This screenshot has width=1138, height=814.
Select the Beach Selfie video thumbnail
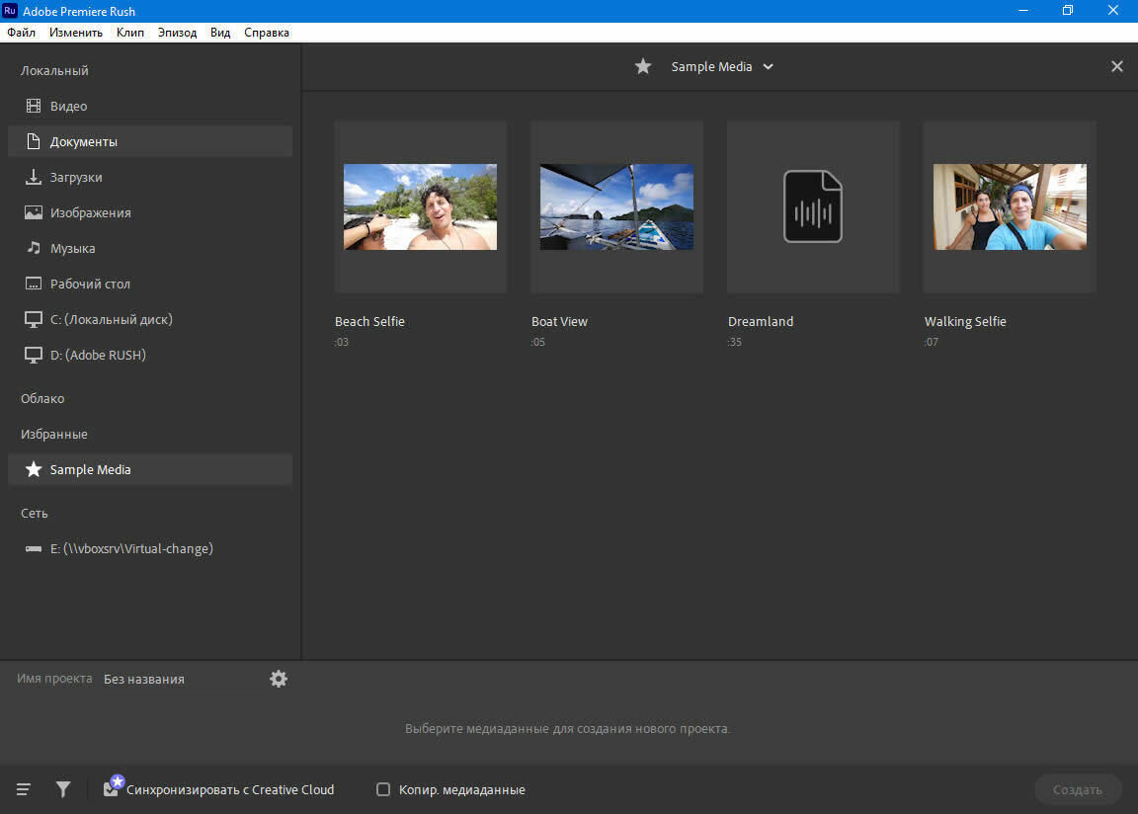420,206
